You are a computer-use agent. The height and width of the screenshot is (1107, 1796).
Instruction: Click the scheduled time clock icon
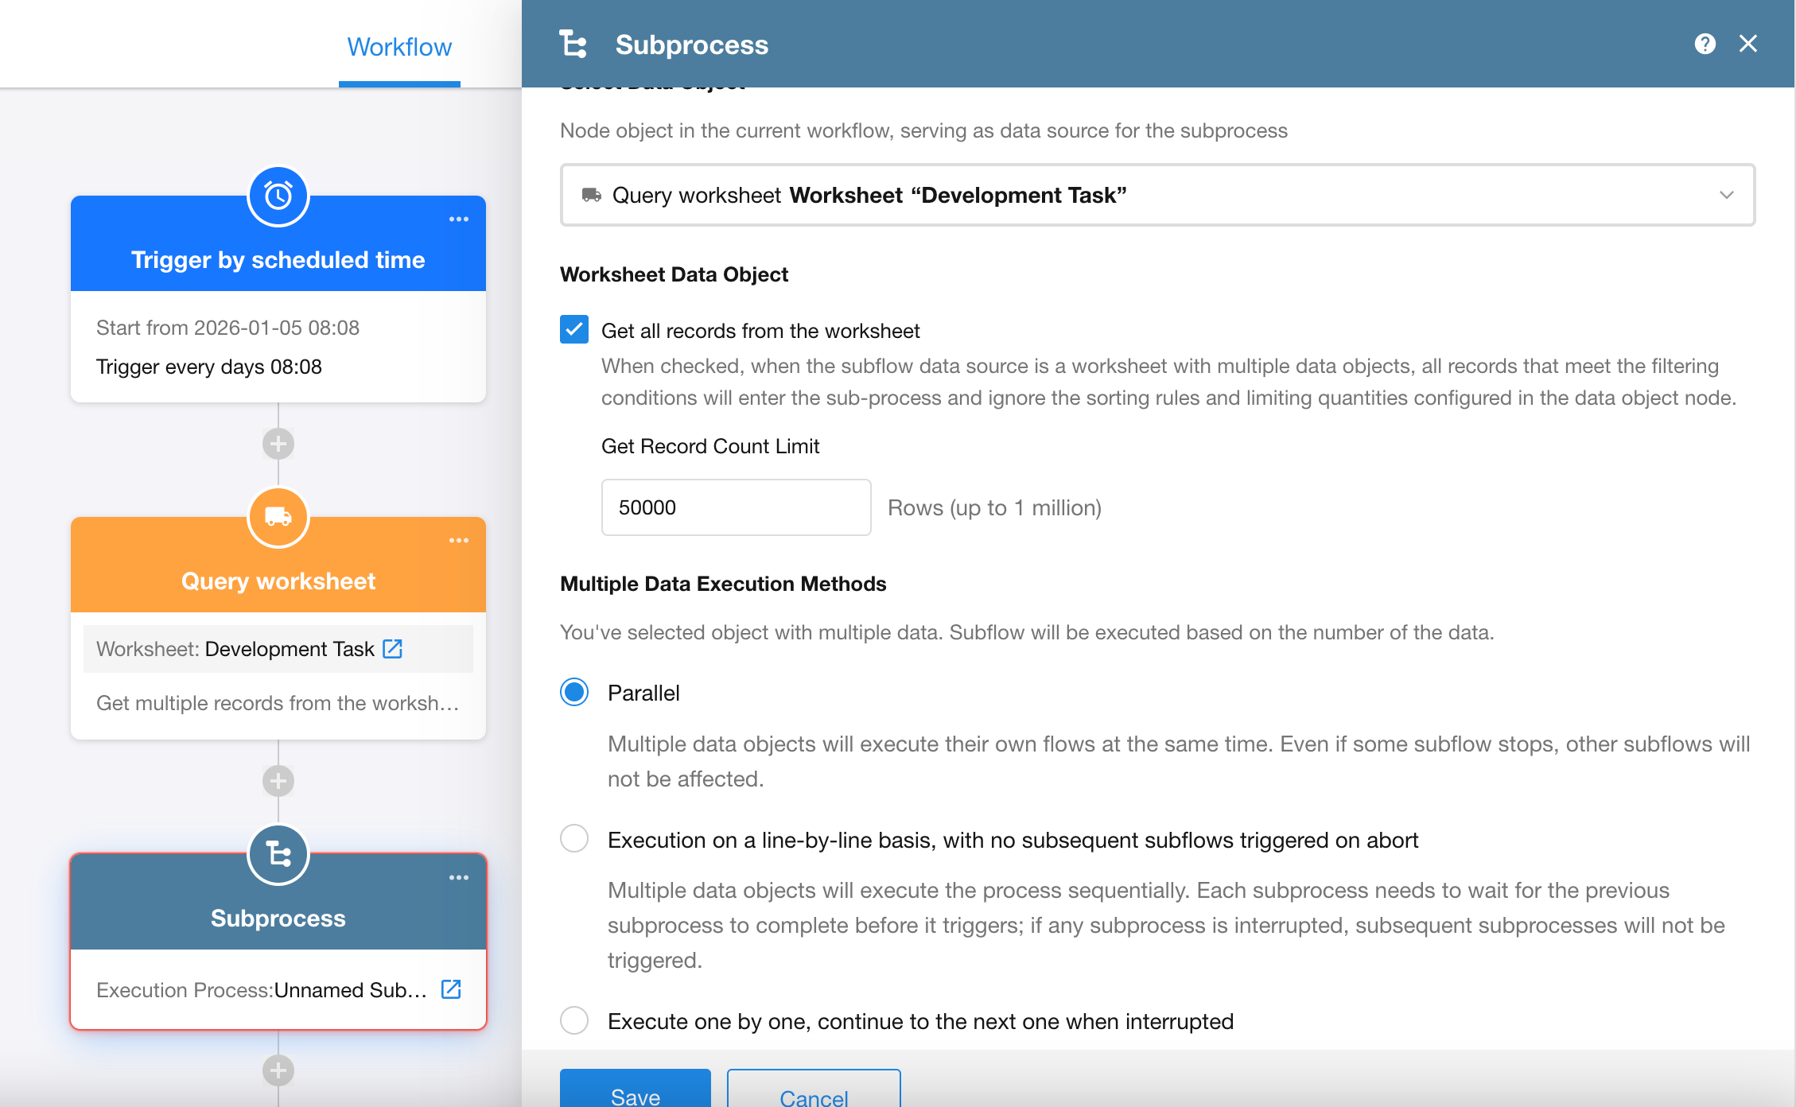click(278, 196)
